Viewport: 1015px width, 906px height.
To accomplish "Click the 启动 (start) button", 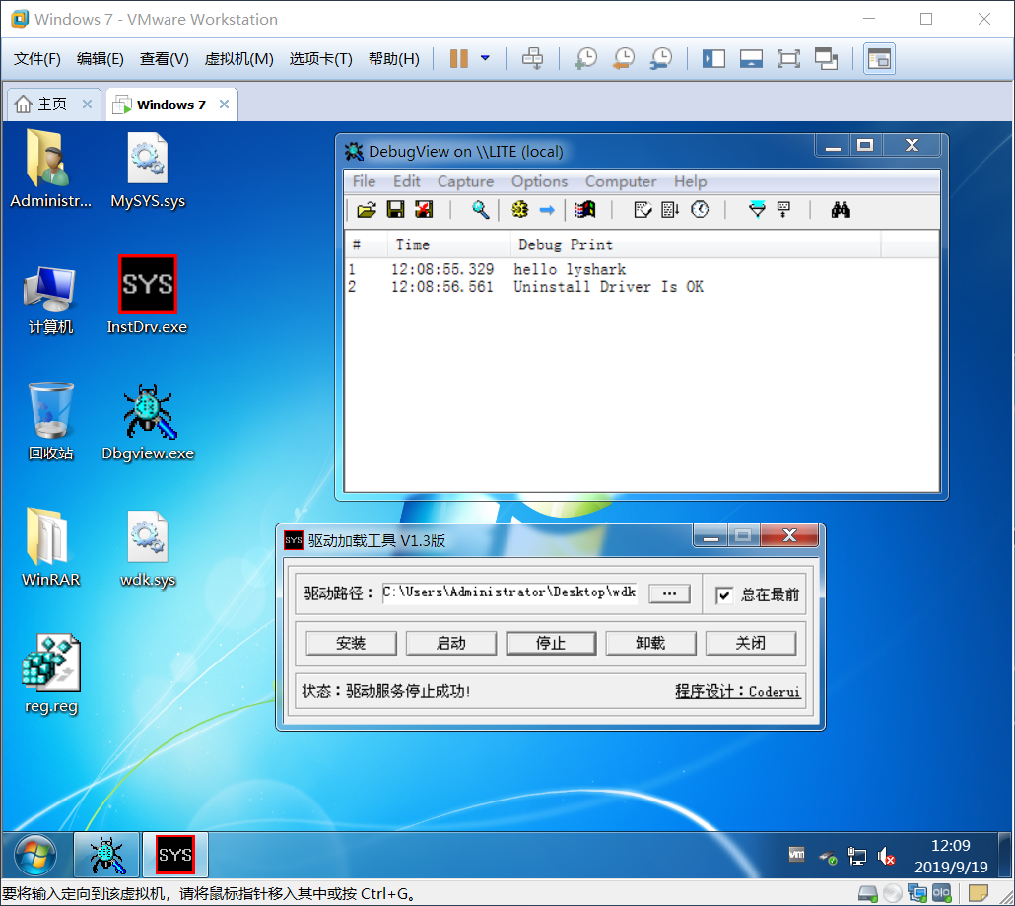I will pyautogui.click(x=451, y=643).
